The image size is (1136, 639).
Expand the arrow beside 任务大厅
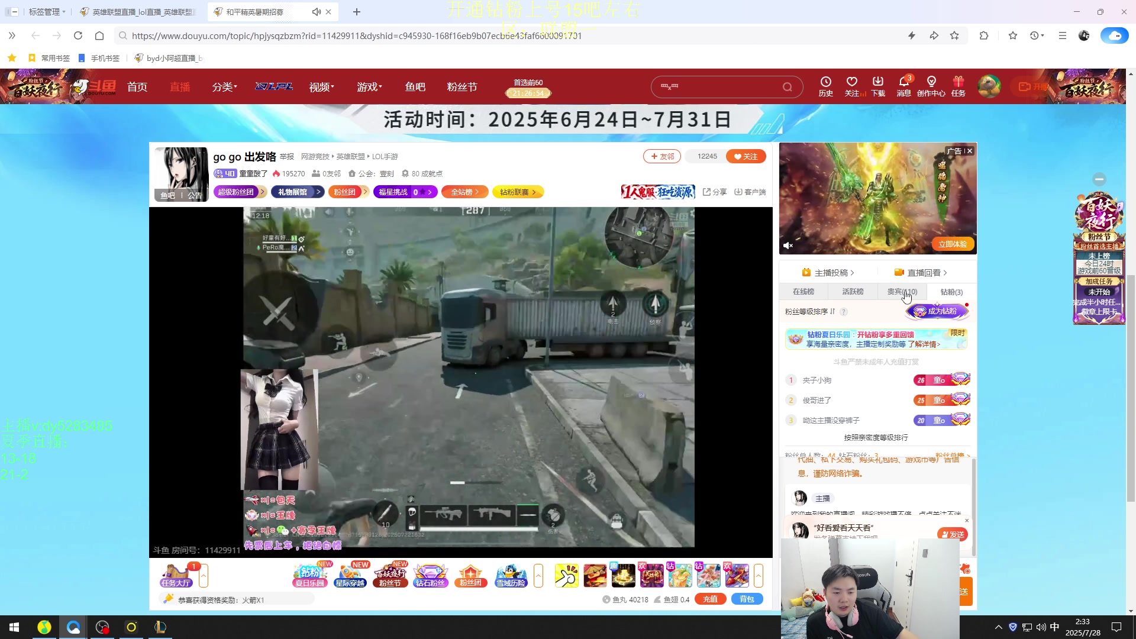point(204,575)
